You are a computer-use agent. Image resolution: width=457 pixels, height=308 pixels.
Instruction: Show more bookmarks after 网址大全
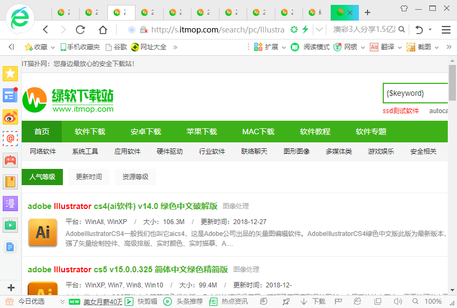[175, 47]
